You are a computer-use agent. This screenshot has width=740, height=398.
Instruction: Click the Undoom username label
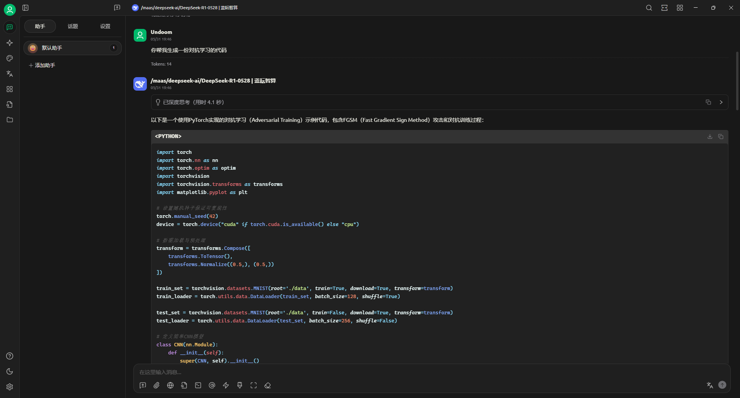[161, 32]
